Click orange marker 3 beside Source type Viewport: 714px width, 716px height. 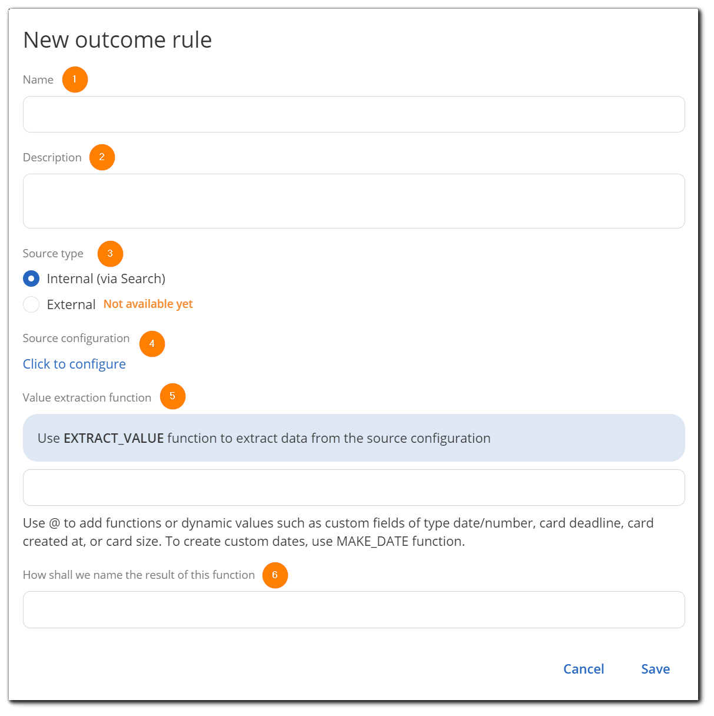coord(110,254)
